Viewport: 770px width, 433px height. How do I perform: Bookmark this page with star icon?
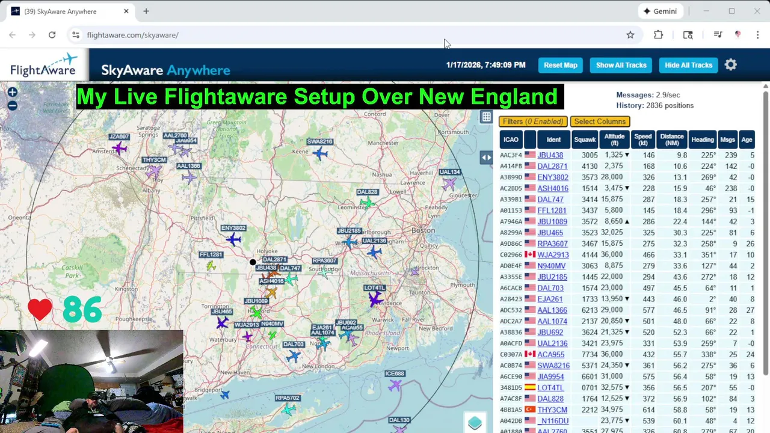coord(630,35)
